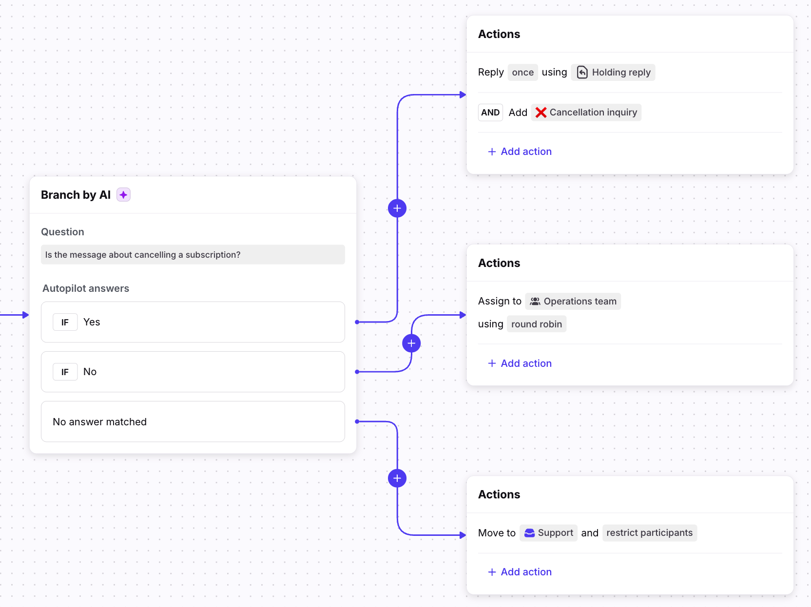Image resolution: width=811 pixels, height=607 pixels.
Task: Open the 'round robin' assignment method selector
Action: pos(536,324)
